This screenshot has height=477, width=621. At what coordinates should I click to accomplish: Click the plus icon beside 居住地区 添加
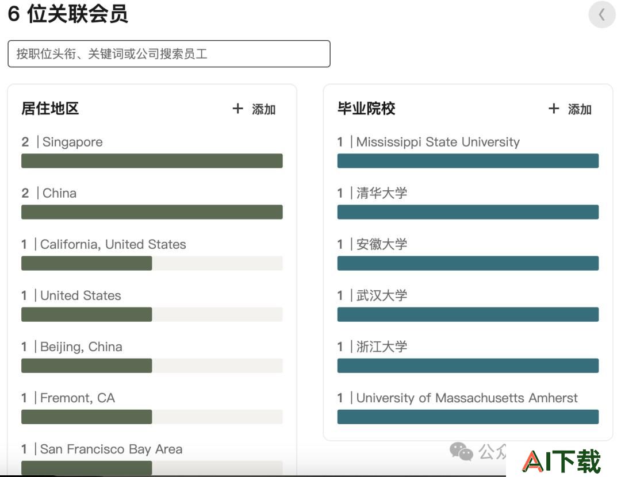[x=237, y=109]
